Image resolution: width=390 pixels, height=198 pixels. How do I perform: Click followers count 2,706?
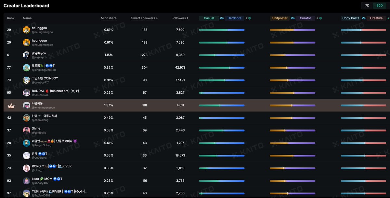click(x=180, y=193)
